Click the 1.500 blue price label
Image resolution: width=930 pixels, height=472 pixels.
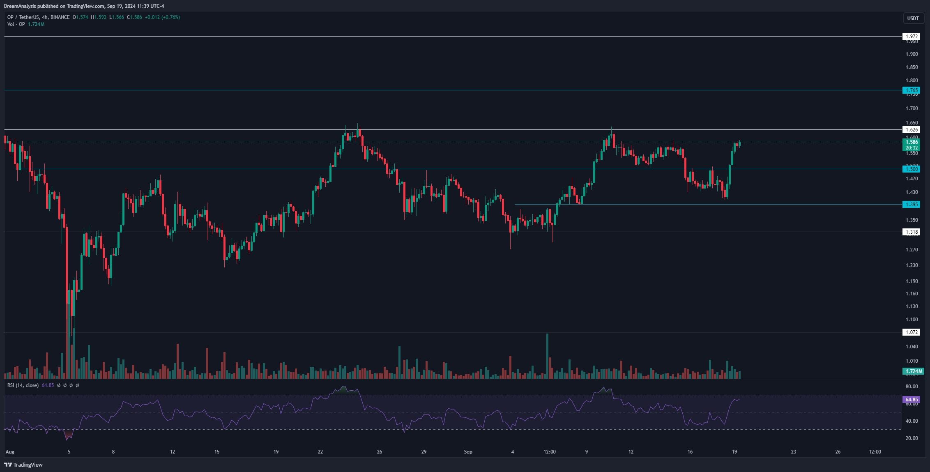pos(911,169)
